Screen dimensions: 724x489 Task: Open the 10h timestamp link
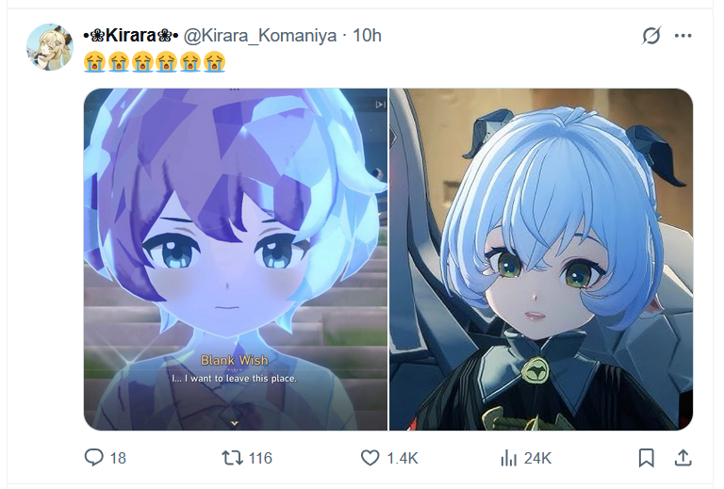click(x=367, y=36)
